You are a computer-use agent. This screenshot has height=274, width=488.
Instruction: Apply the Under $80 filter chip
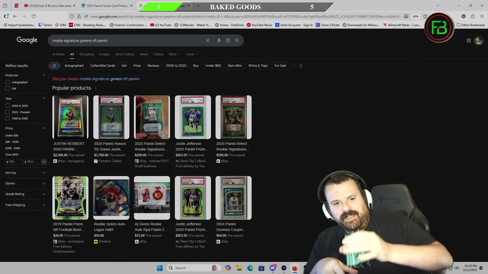tap(213, 65)
